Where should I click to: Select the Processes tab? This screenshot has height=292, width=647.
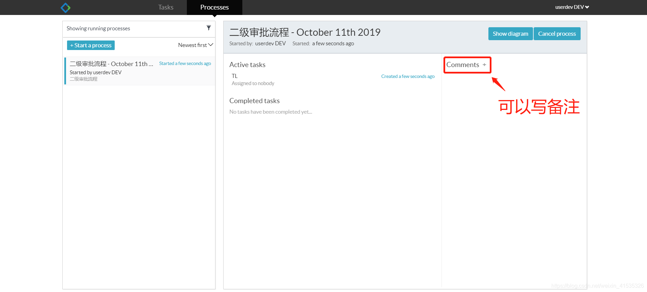click(x=214, y=7)
